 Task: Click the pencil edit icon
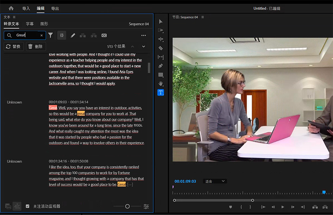point(73,36)
